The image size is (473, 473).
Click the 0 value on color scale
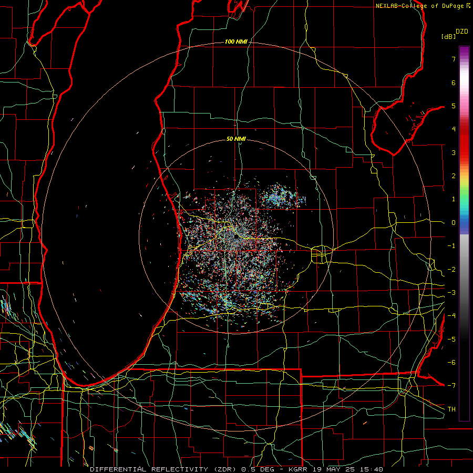[x=454, y=223]
